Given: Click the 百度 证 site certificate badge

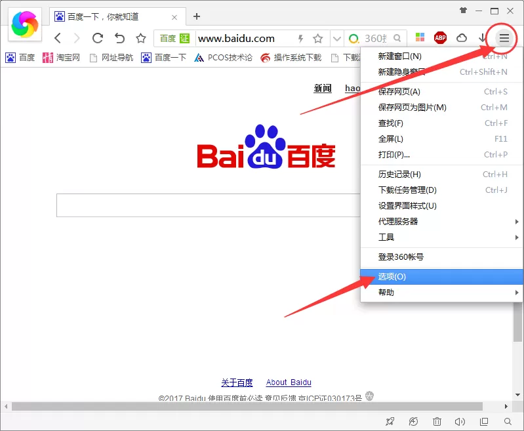Looking at the screenshot, I should (x=174, y=39).
